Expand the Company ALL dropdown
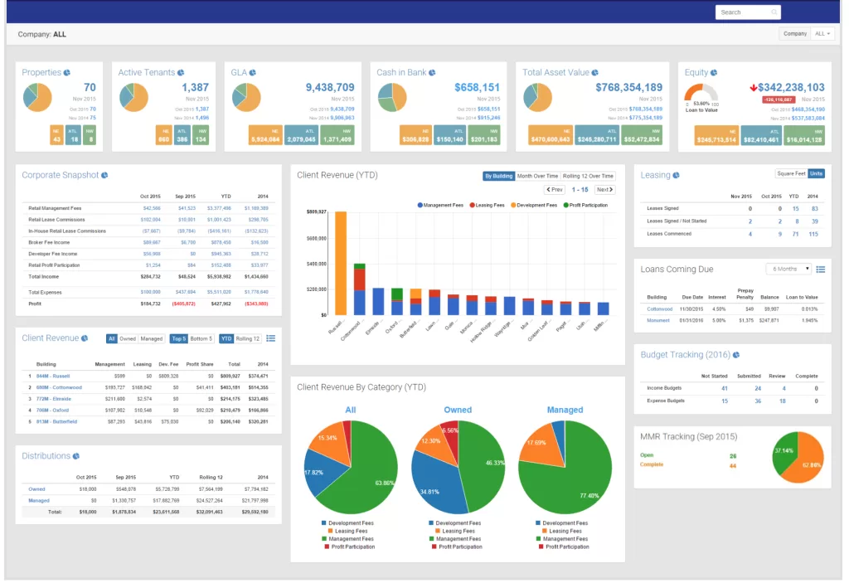 (x=824, y=34)
